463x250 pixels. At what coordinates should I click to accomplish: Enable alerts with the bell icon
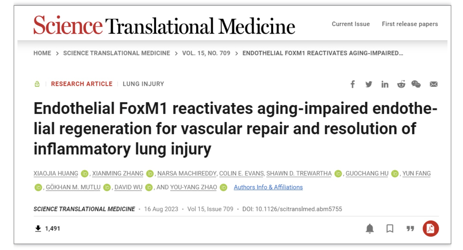(370, 229)
